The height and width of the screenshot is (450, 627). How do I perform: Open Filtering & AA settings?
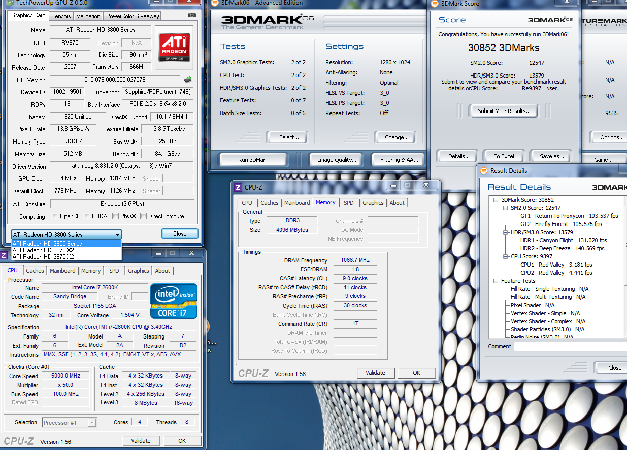399,160
